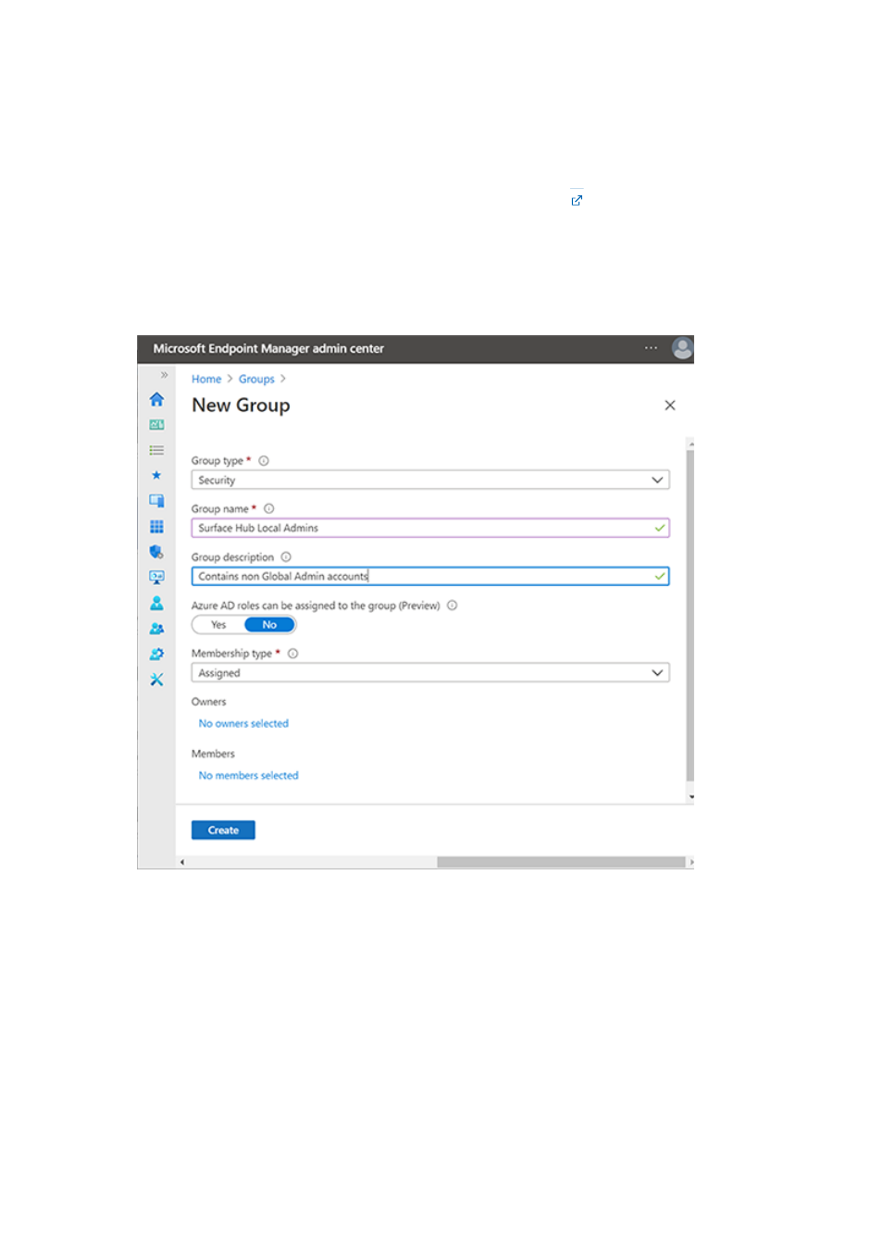Show info tooltip for Group type
This screenshot has height=1250, width=883.
click(x=264, y=461)
